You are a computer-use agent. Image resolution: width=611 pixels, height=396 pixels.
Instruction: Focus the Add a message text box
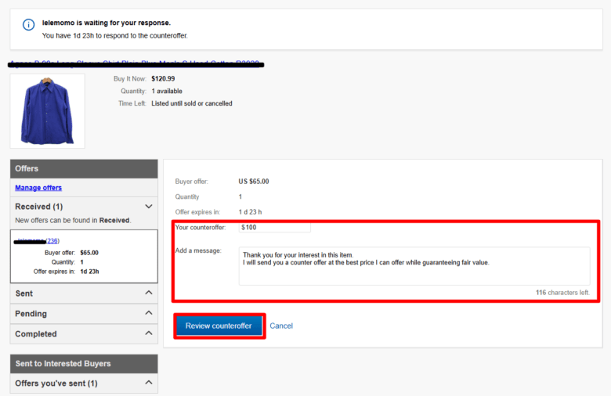coord(414,266)
